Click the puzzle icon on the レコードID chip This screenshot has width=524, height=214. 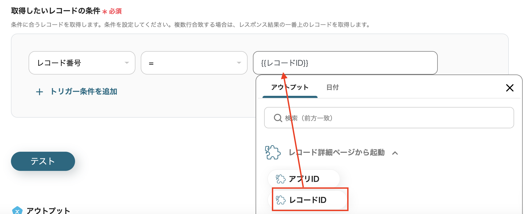pyautogui.click(x=281, y=200)
